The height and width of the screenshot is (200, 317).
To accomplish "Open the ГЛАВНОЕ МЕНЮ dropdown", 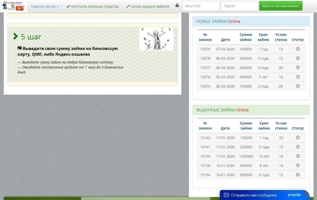I will 45,7.
